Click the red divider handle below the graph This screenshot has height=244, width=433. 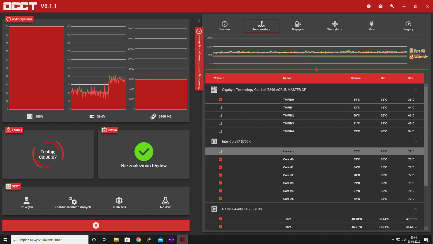[316, 69]
